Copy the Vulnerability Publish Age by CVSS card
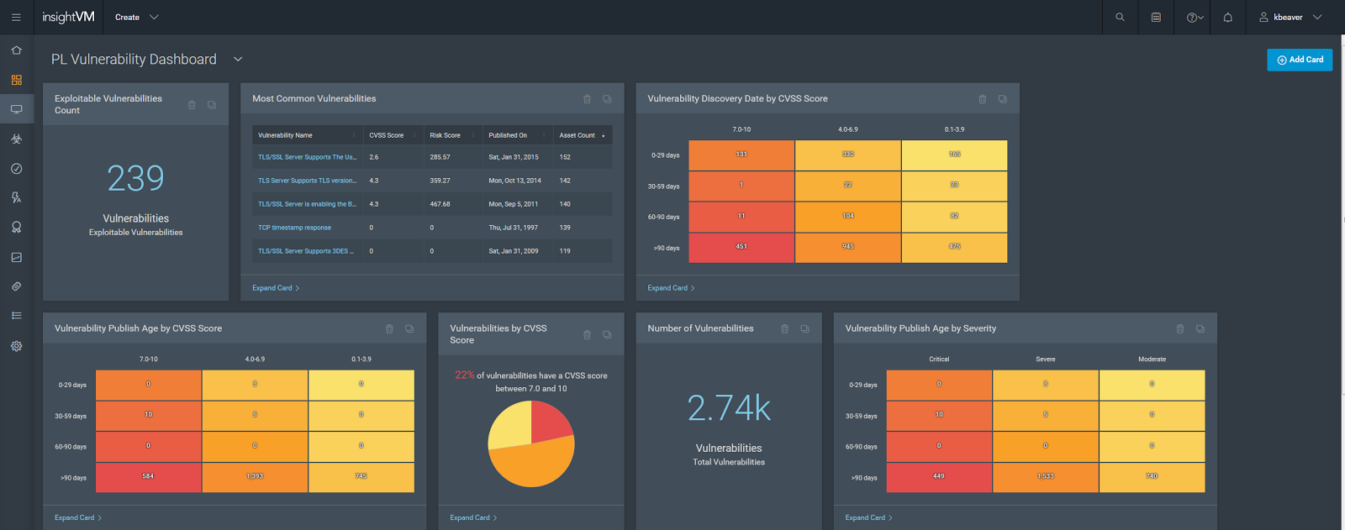Image resolution: width=1345 pixels, height=530 pixels. [x=409, y=329]
